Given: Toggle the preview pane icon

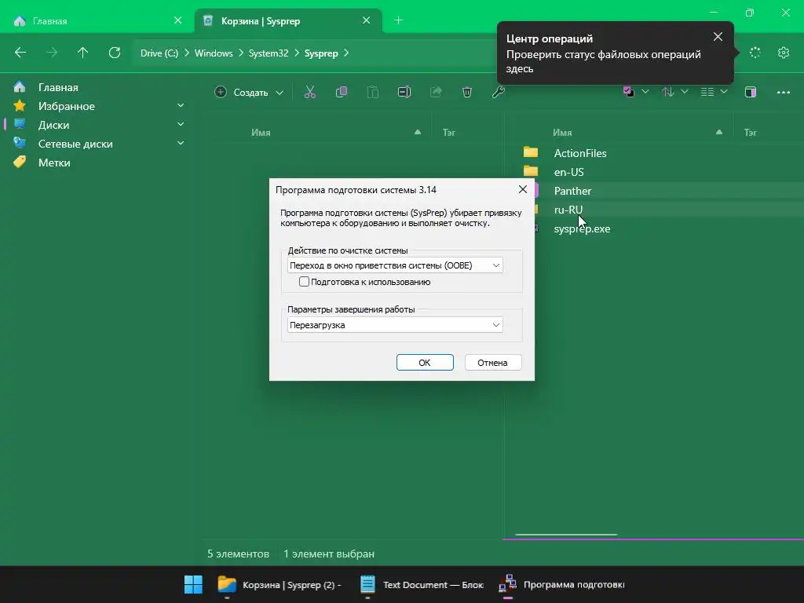Looking at the screenshot, I should 751,93.
